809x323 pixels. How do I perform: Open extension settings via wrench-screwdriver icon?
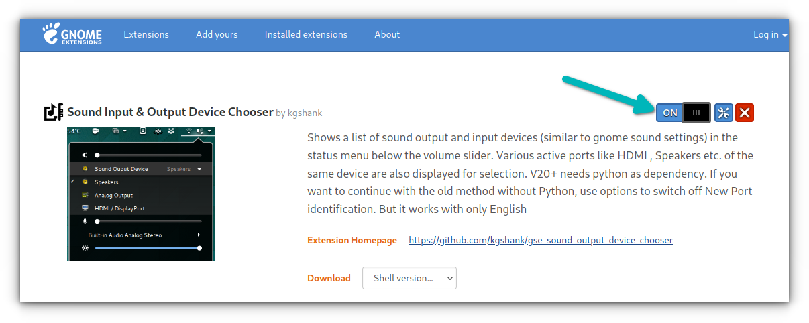point(724,113)
